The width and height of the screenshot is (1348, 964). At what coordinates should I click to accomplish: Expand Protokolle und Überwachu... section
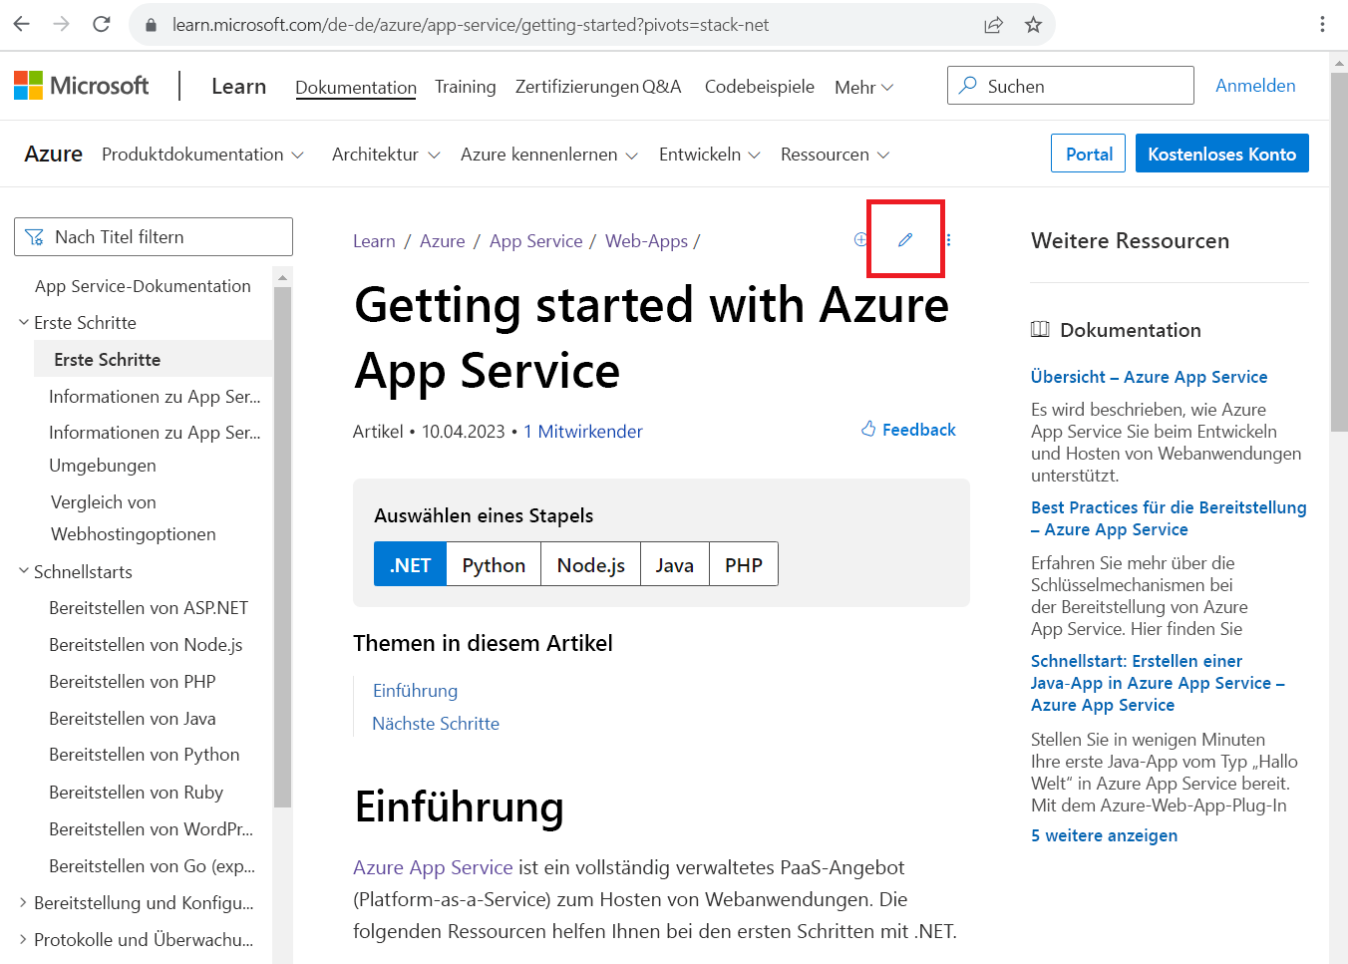[x=24, y=939]
